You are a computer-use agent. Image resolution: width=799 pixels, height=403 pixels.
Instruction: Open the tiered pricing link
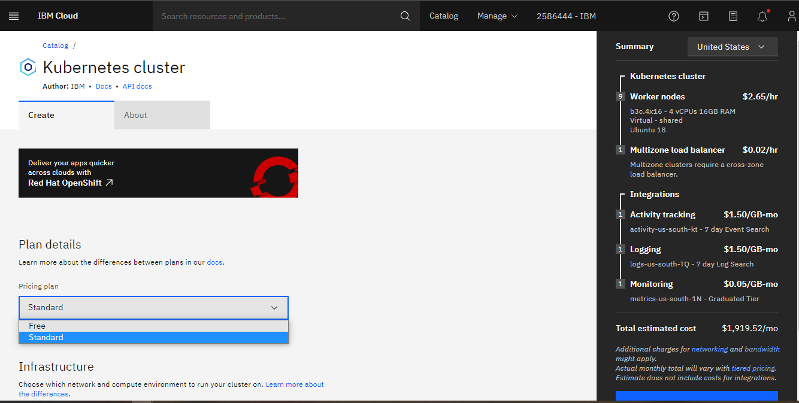click(753, 368)
